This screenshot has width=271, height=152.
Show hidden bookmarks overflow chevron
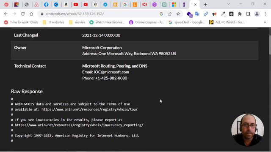265,22
